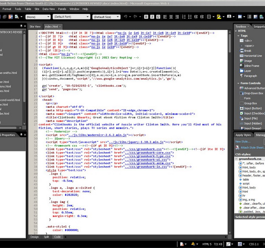Open the Highlight color dropdown arrow

coord(223,17)
